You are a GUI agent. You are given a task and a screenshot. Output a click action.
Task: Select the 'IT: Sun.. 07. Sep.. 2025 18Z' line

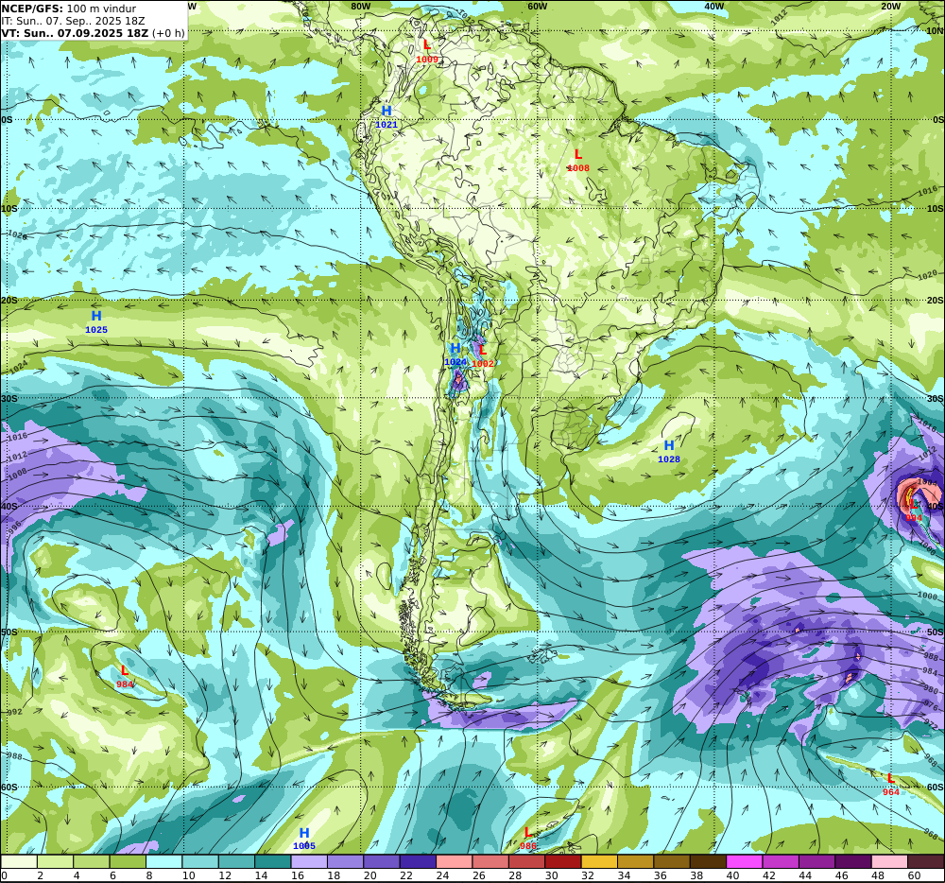coord(73,21)
